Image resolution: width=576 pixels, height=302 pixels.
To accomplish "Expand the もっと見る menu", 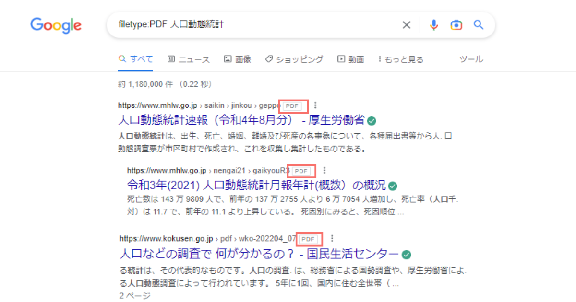I will [400, 59].
